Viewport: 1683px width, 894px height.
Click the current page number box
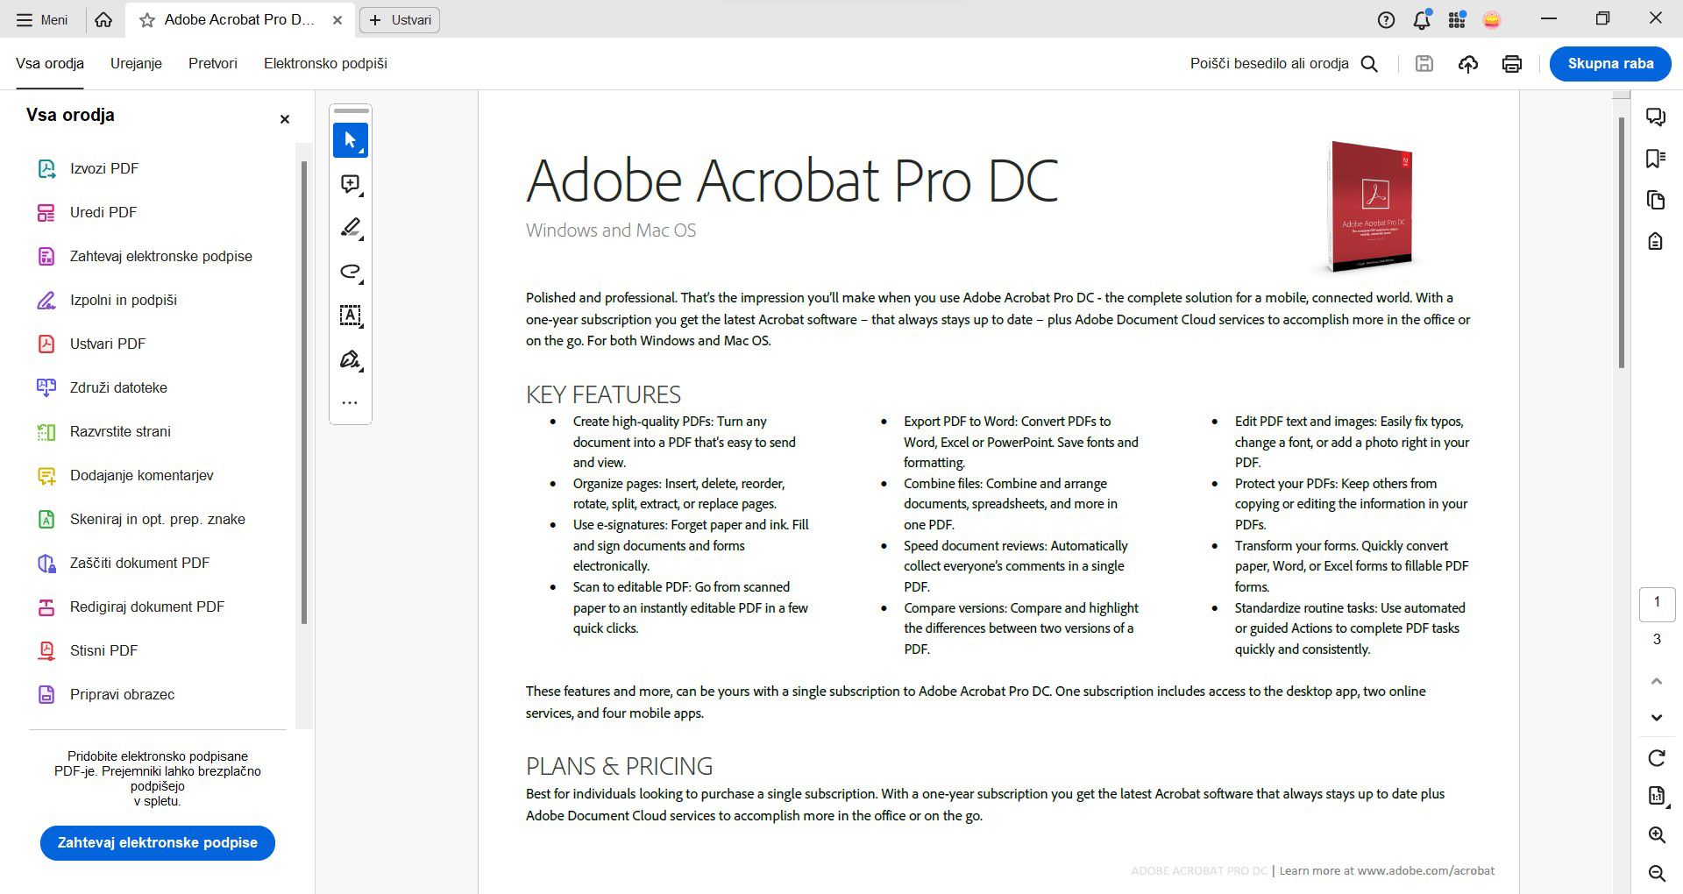[x=1657, y=603]
